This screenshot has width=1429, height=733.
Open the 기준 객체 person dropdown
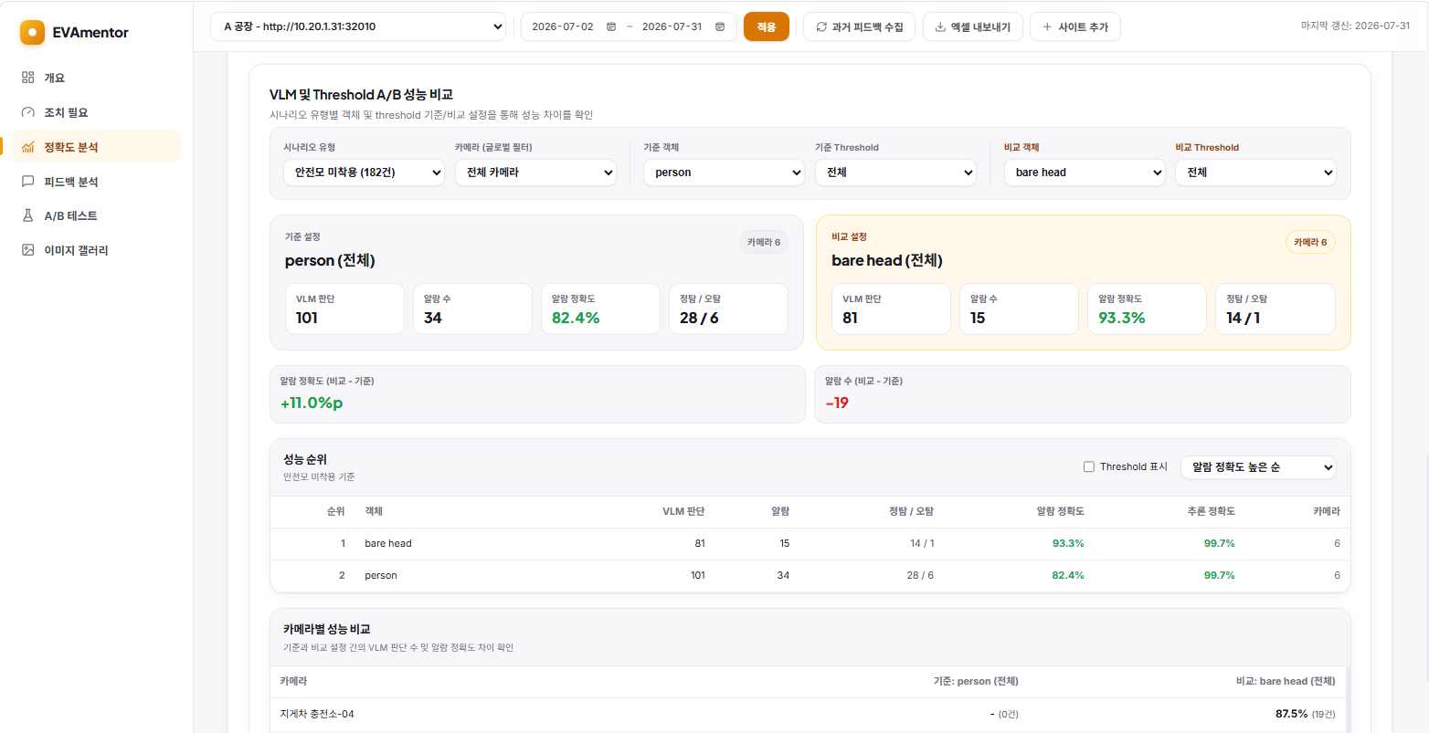pos(724,173)
